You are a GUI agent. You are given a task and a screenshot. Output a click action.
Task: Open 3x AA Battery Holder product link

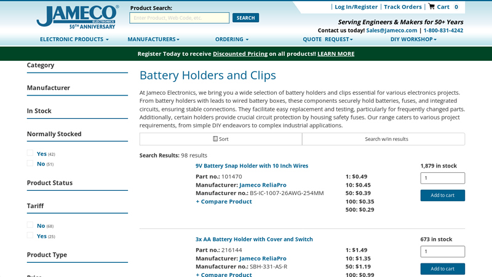click(x=254, y=239)
